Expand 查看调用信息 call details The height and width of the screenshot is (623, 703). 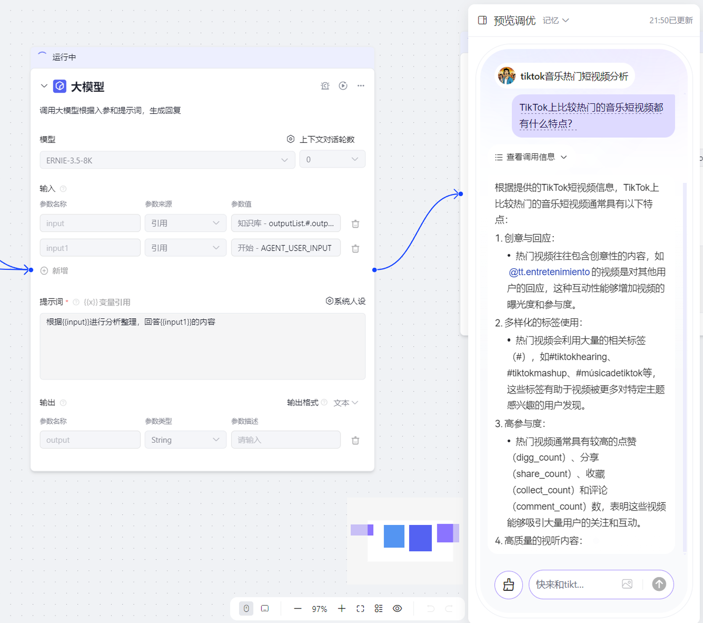pos(531,157)
